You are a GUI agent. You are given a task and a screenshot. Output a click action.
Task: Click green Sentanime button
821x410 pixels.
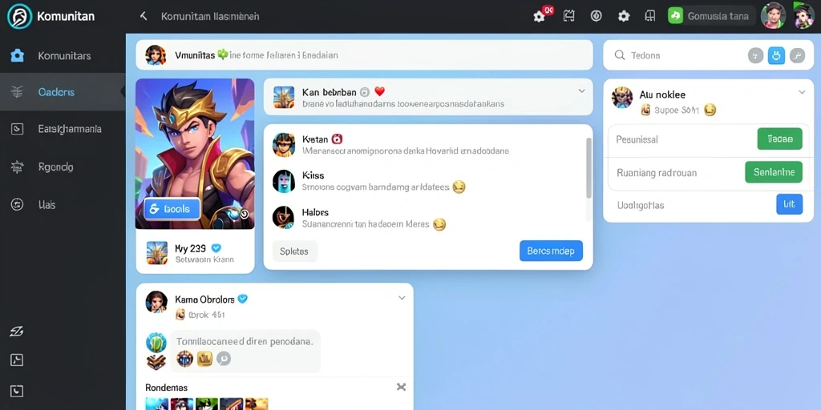774,172
